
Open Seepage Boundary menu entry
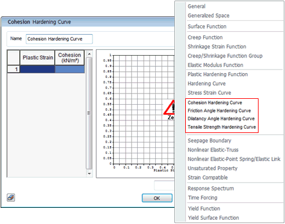209,141
